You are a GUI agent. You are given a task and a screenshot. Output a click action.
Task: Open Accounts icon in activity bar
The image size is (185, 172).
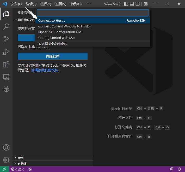coord(6,147)
